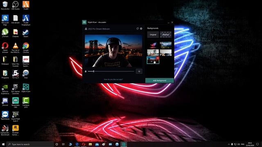Screen dimensions: 262x147
Task: Show hidden system tray icons
Action: [229, 144]
